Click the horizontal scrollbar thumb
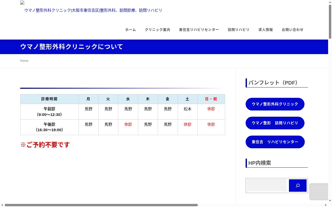This screenshot has height=207, width=332. (101, 205)
